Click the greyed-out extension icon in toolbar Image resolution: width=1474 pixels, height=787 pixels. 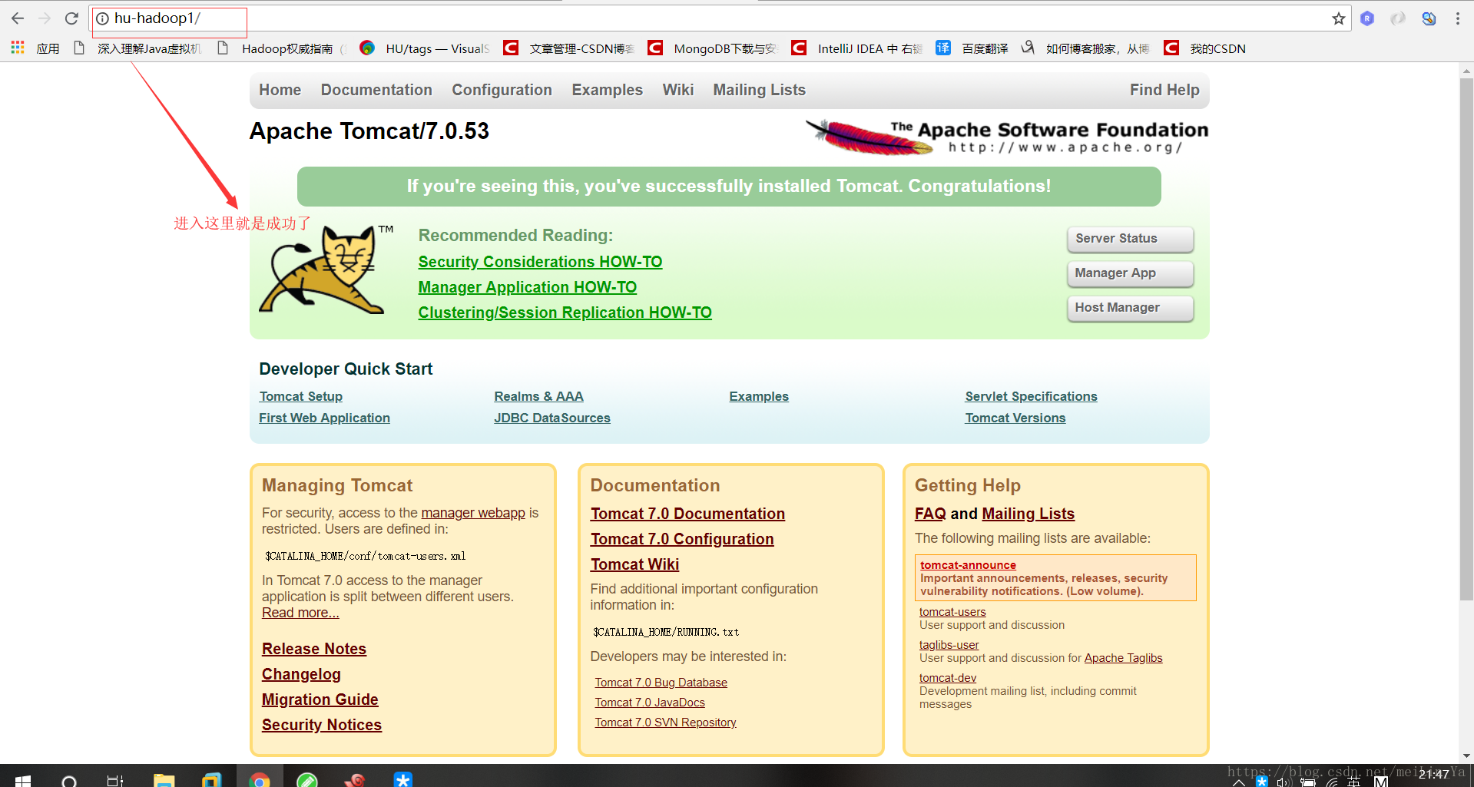pos(1398,18)
